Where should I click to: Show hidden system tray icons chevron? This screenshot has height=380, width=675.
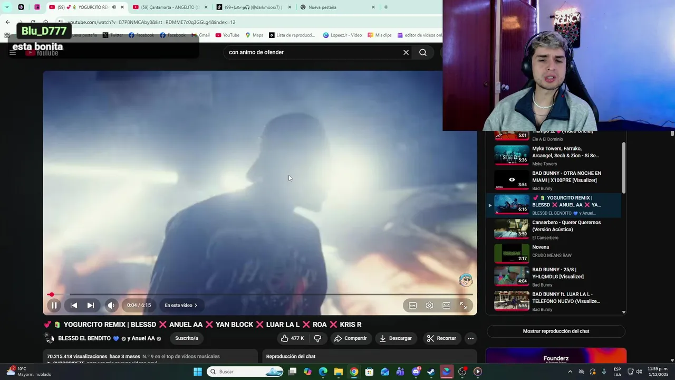570,372
